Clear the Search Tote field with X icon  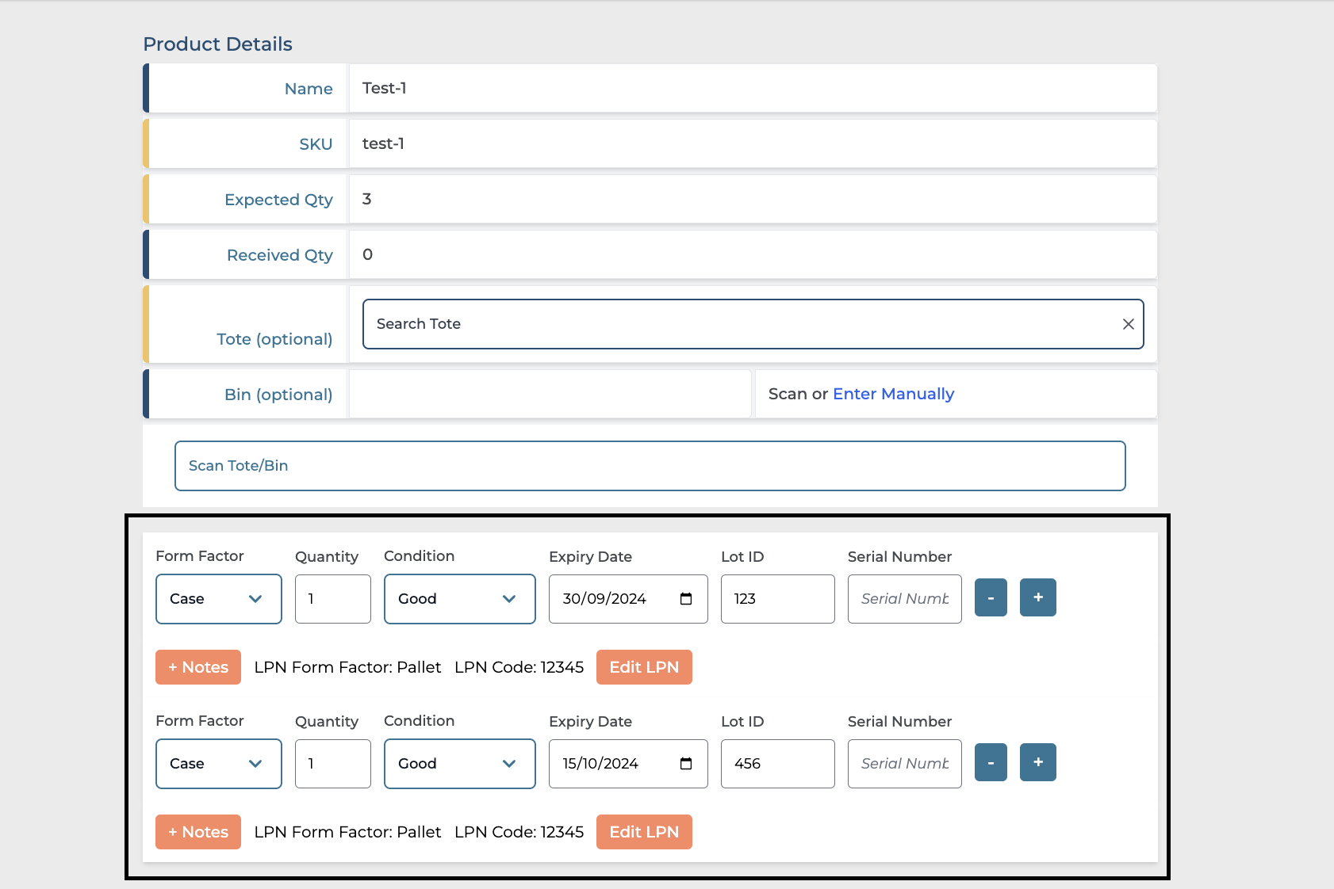[x=1128, y=324]
